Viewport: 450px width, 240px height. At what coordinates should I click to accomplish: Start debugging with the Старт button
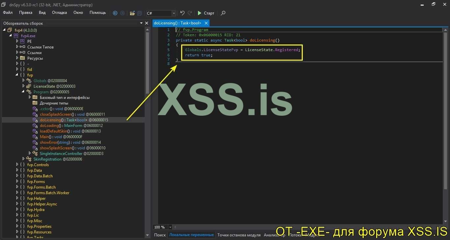(206, 13)
